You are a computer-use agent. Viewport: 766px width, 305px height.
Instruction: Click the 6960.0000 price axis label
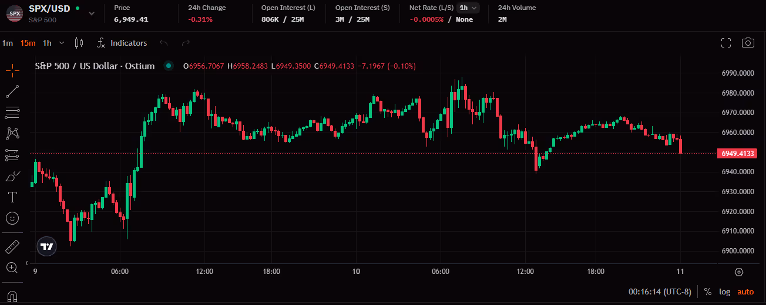point(737,133)
